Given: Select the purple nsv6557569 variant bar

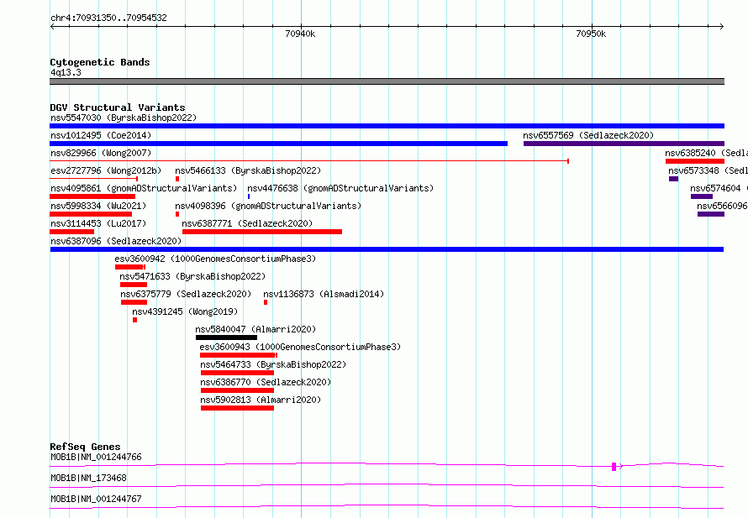Looking at the screenshot, I should [x=624, y=144].
